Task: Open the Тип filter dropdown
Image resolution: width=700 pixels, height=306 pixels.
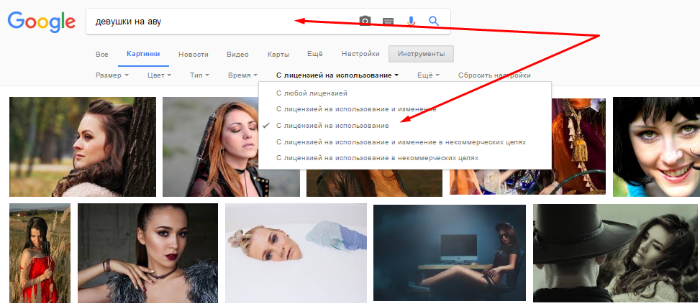Action: [199, 75]
